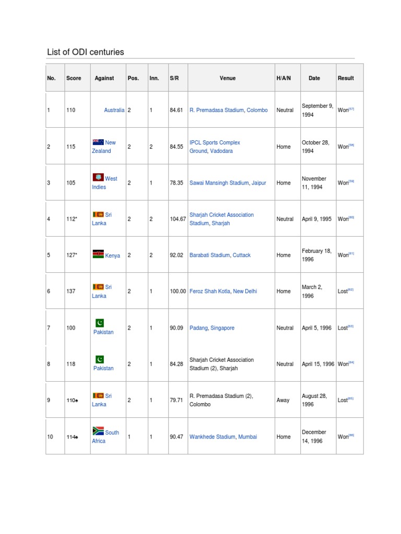
Task: Click the Venue column header
Action: [x=228, y=78]
